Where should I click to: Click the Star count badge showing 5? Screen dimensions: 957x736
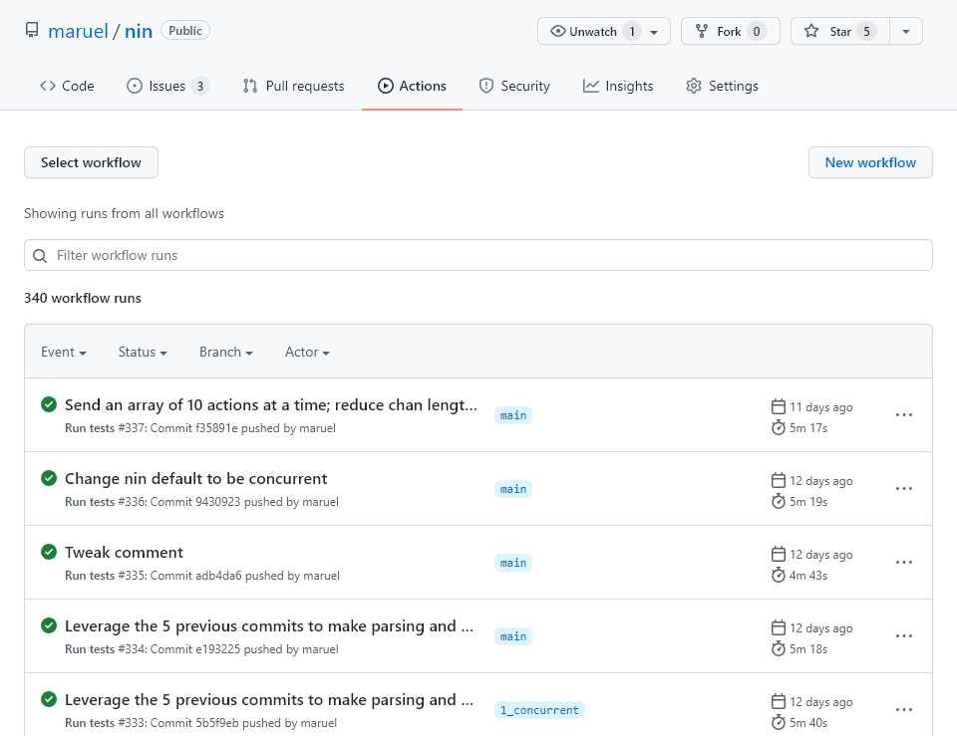click(866, 31)
